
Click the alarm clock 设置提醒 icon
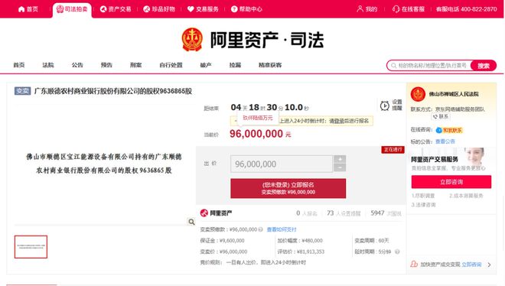tap(385, 106)
